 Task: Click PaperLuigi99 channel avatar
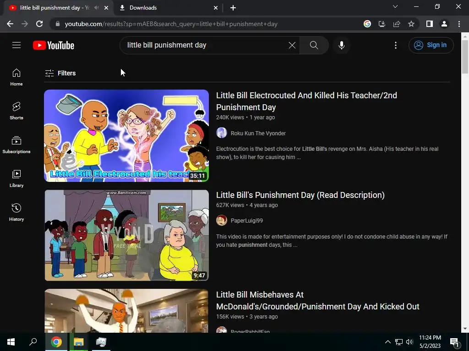[x=222, y=221]
